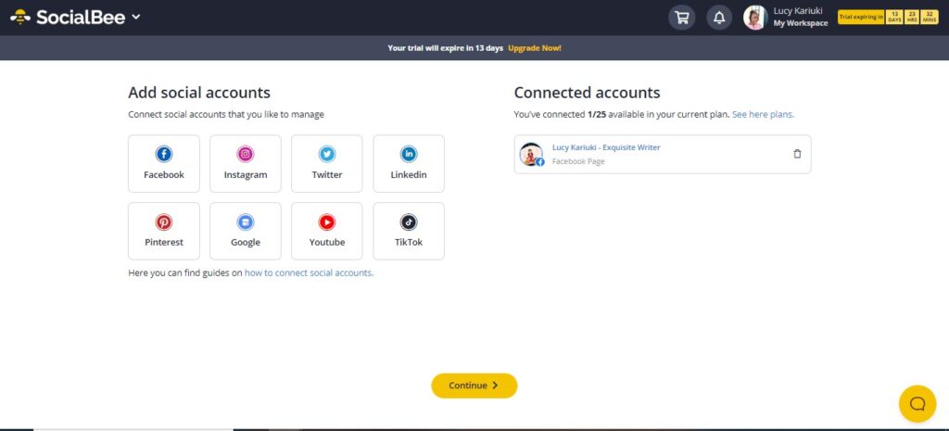
Task: Open the chat support widget
Action: pos(917,403)
